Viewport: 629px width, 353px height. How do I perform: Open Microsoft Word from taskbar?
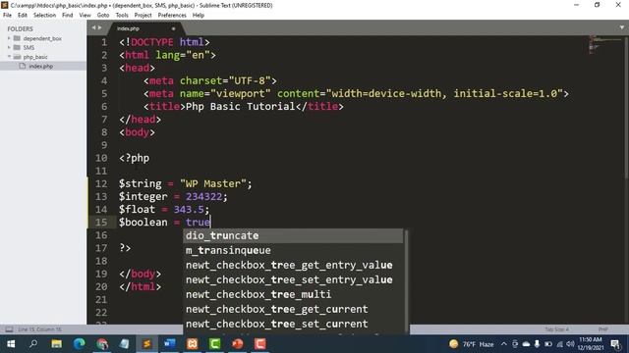point(170,344)
